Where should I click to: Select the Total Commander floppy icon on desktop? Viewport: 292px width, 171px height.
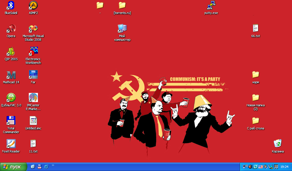[11, 121]
